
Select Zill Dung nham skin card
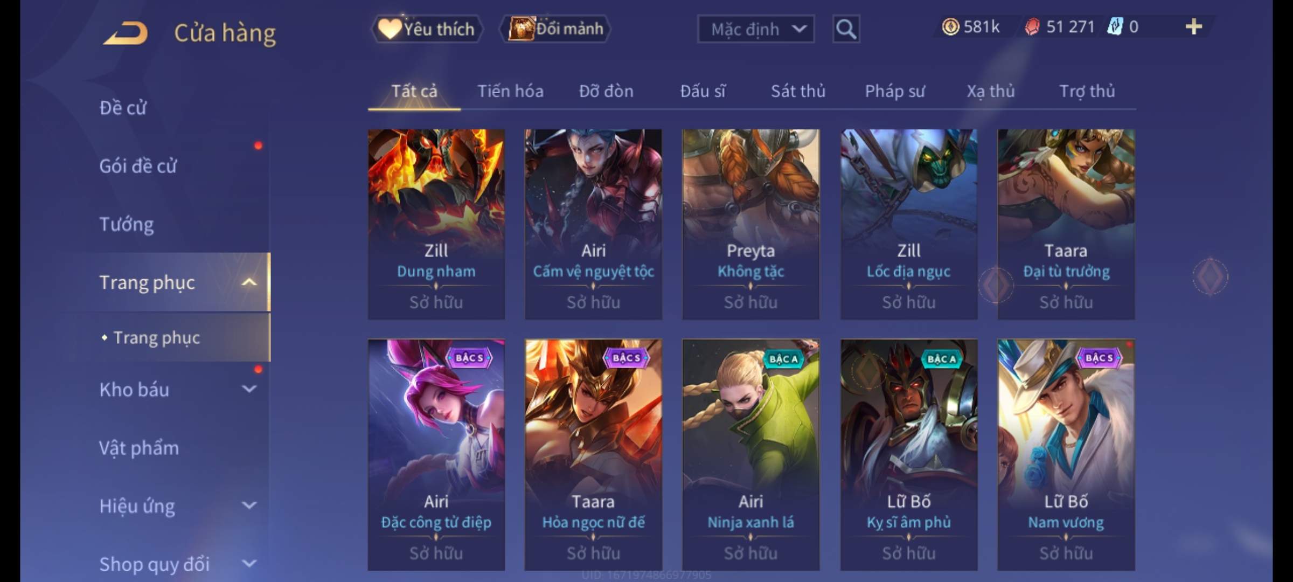pos(436,224)
